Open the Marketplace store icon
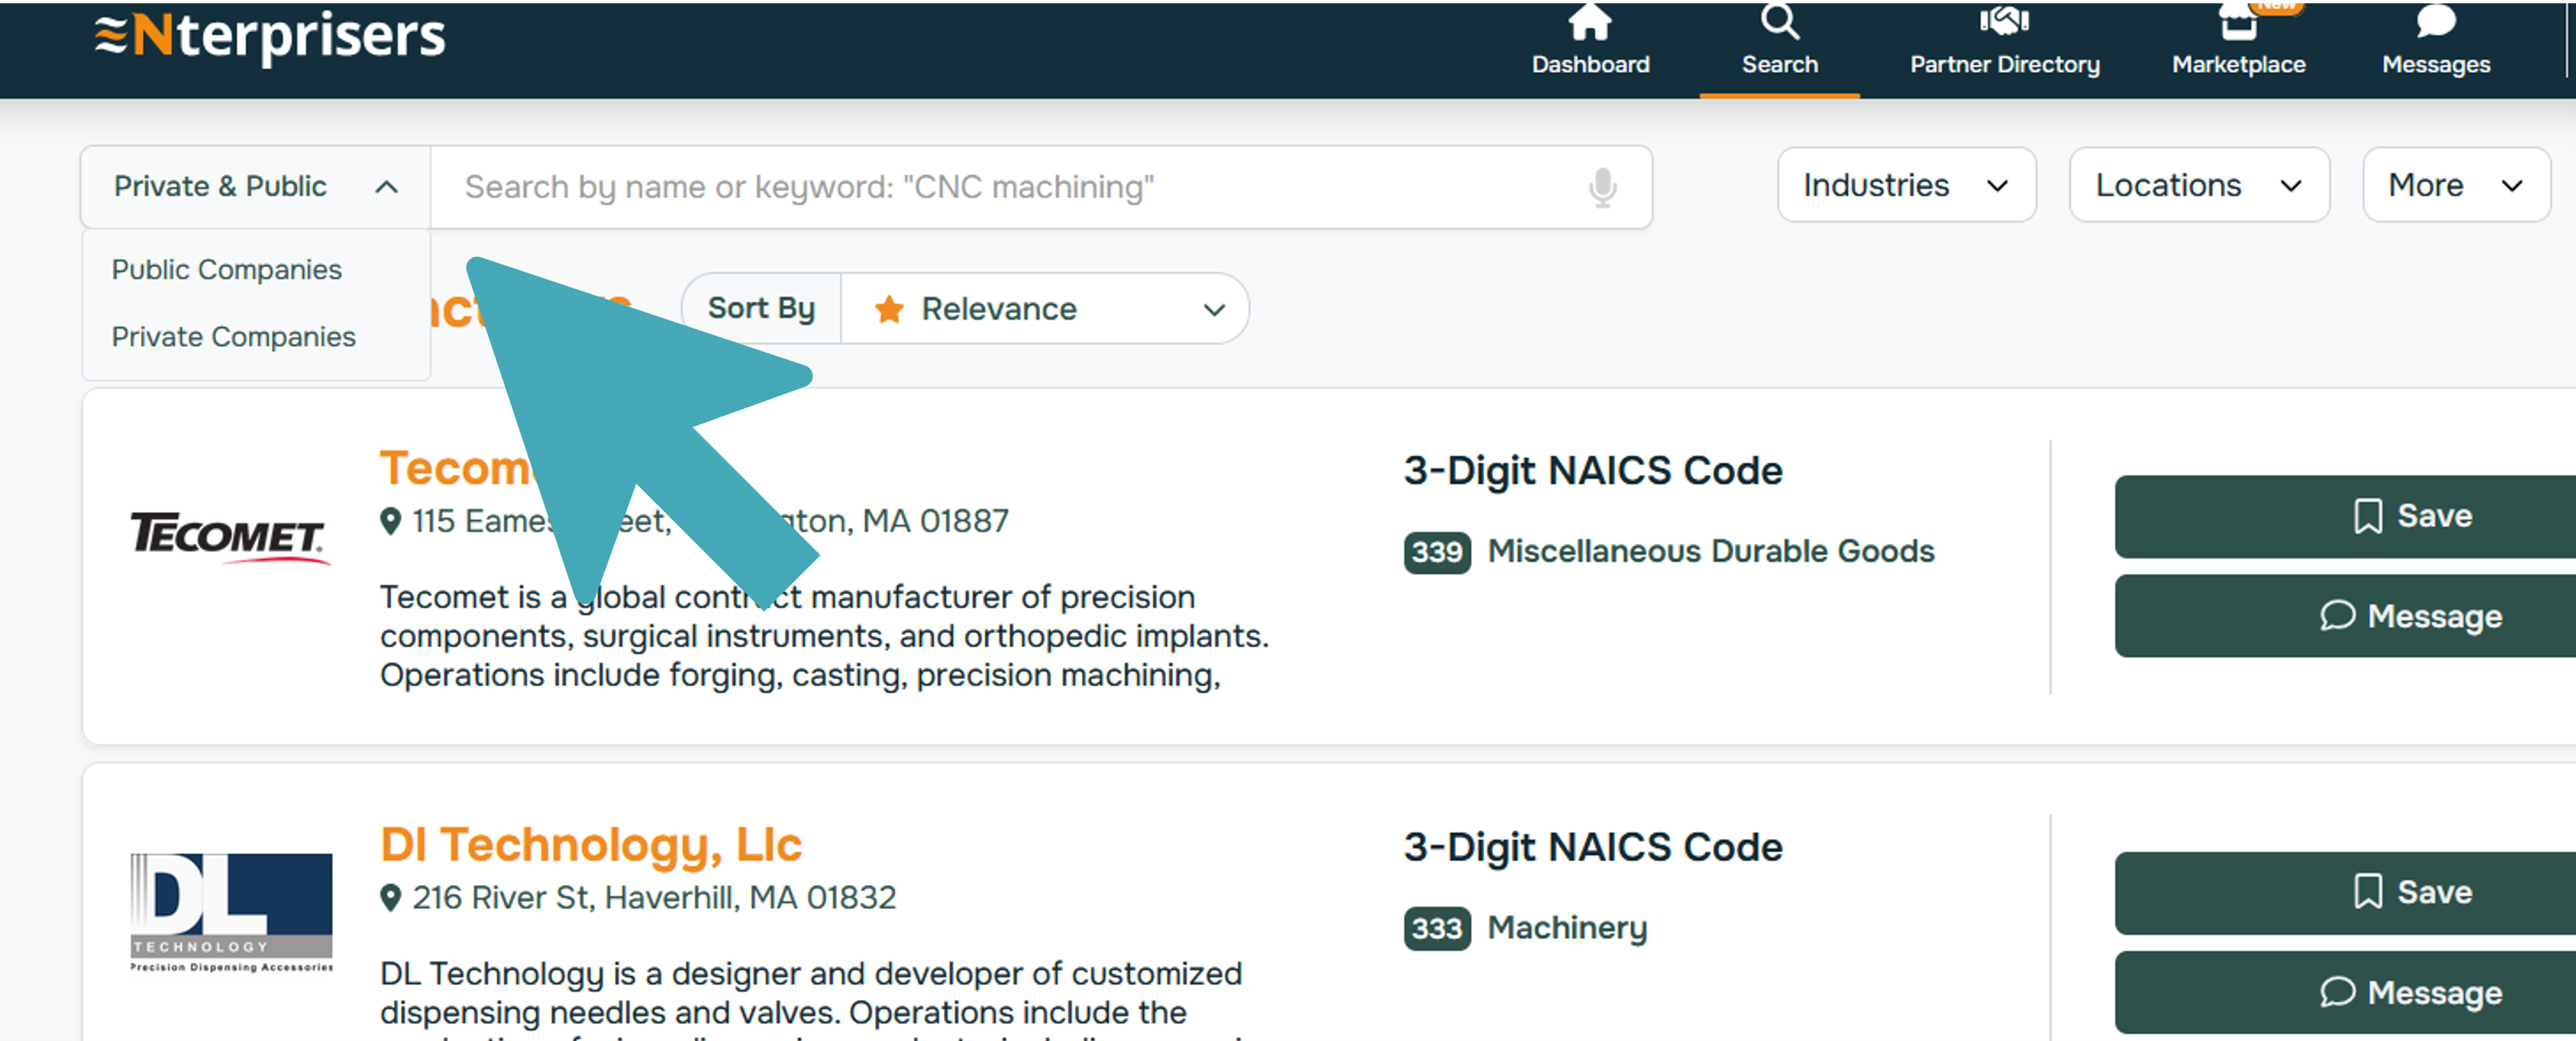The width and height of the screenshot is (2576, 1041). [x=2238, y=21]
